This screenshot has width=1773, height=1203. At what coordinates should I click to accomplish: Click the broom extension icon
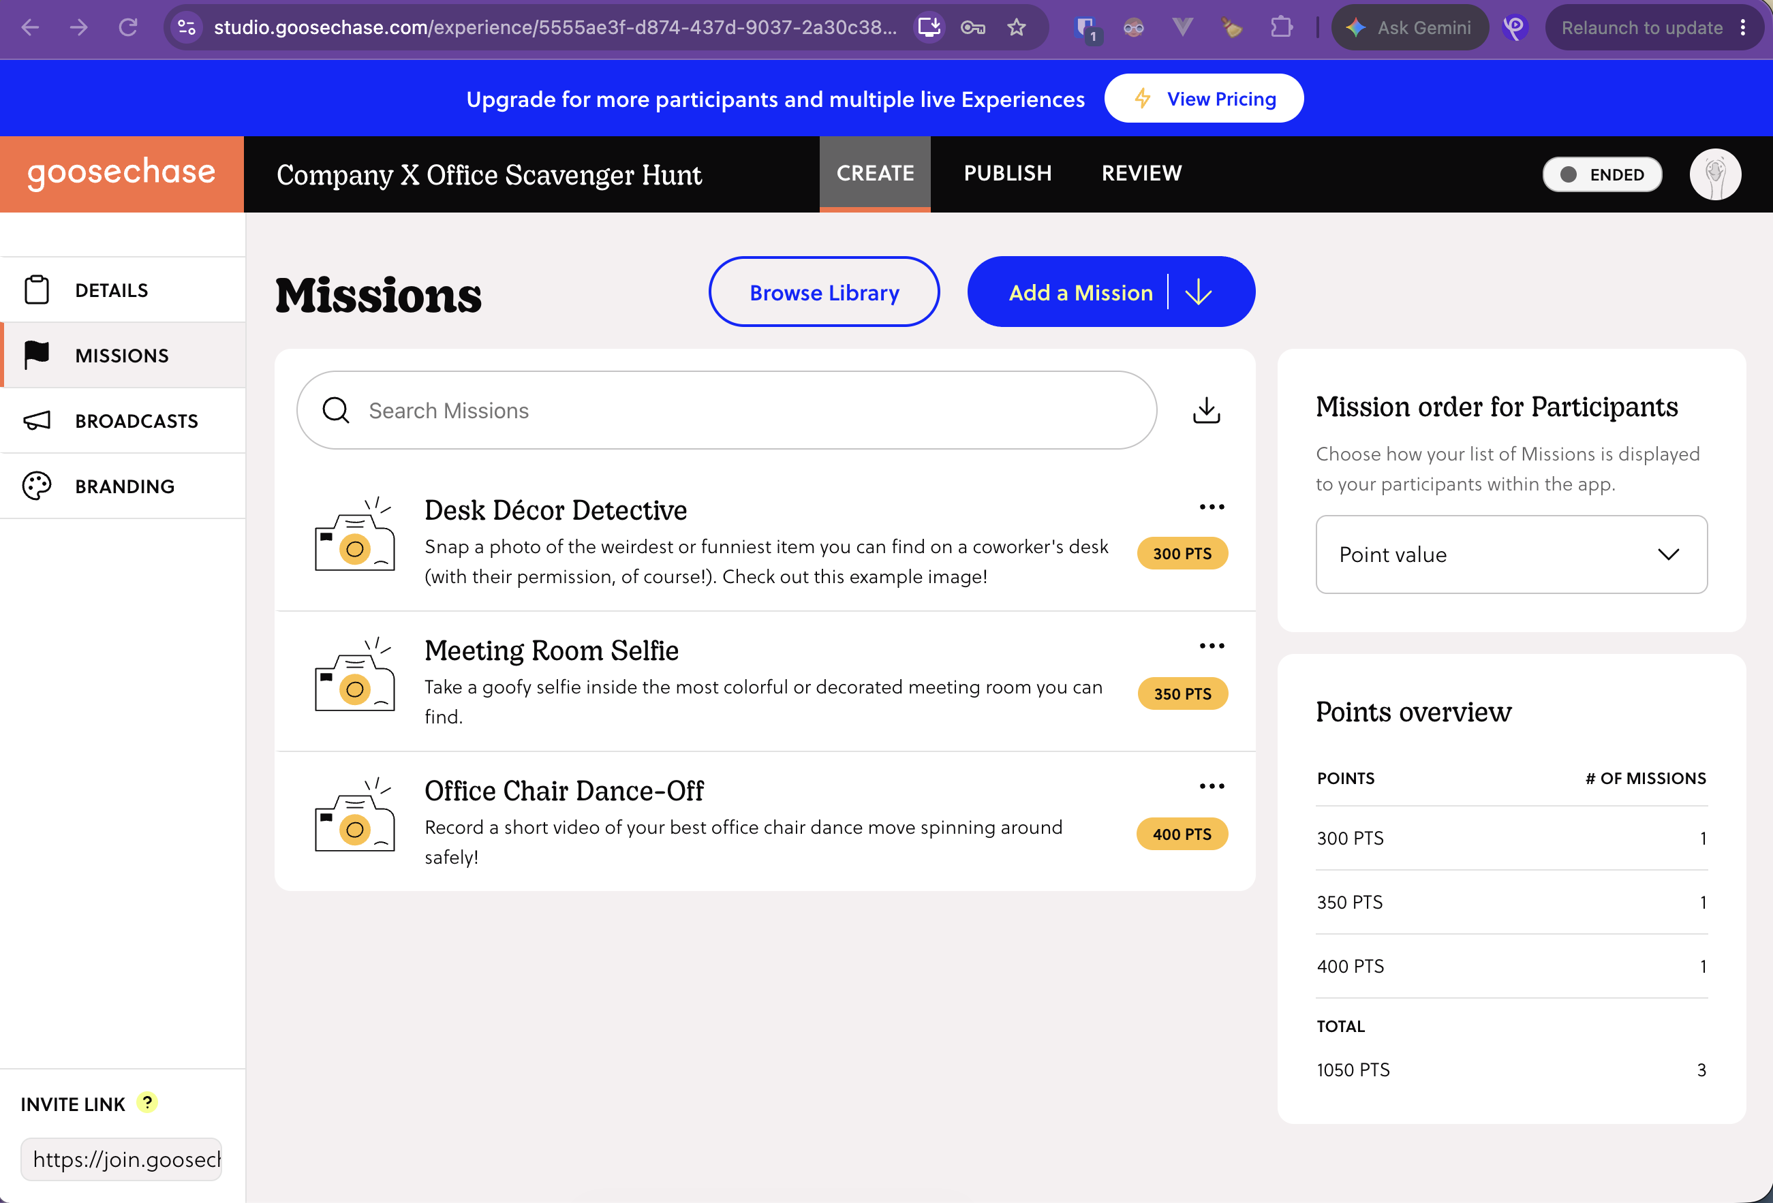tap(1231, 27)
